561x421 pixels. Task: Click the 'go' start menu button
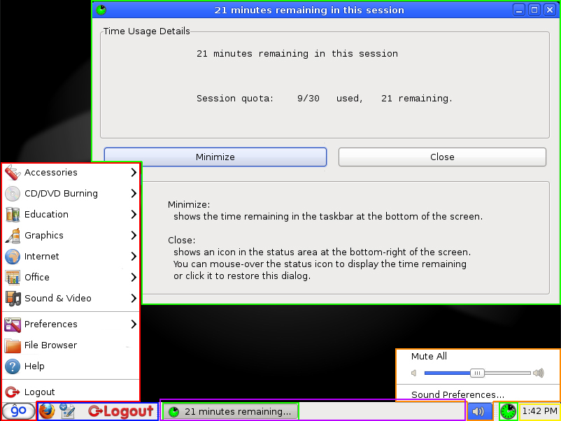[x=19, y=411]
